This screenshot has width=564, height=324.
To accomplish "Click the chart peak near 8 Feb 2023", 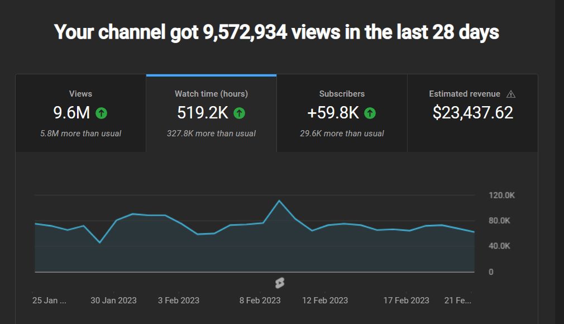I will pos(279,201).
